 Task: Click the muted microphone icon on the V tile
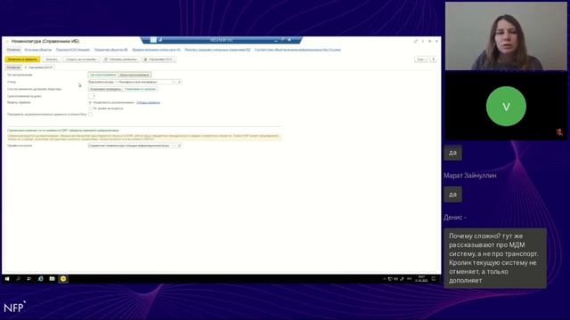[x=559, y=132]
